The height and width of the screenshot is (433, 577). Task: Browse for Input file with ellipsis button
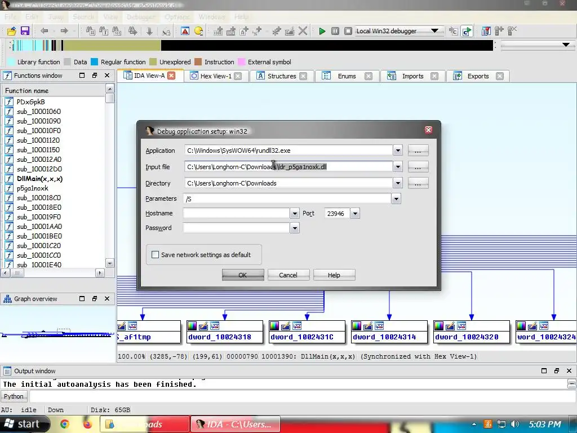click(418, 167)
